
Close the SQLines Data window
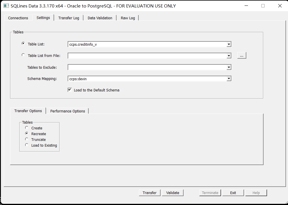coord(280,6)
